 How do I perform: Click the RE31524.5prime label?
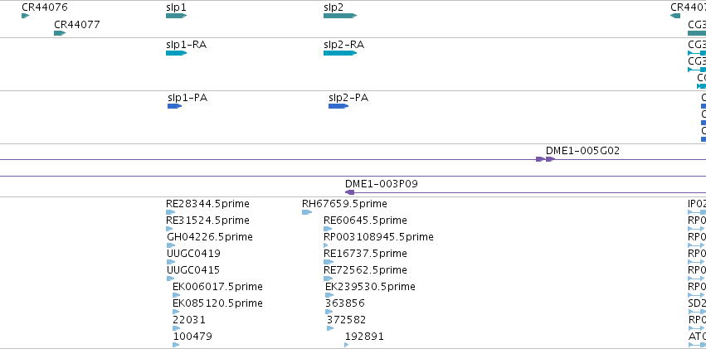pos(207,221)
